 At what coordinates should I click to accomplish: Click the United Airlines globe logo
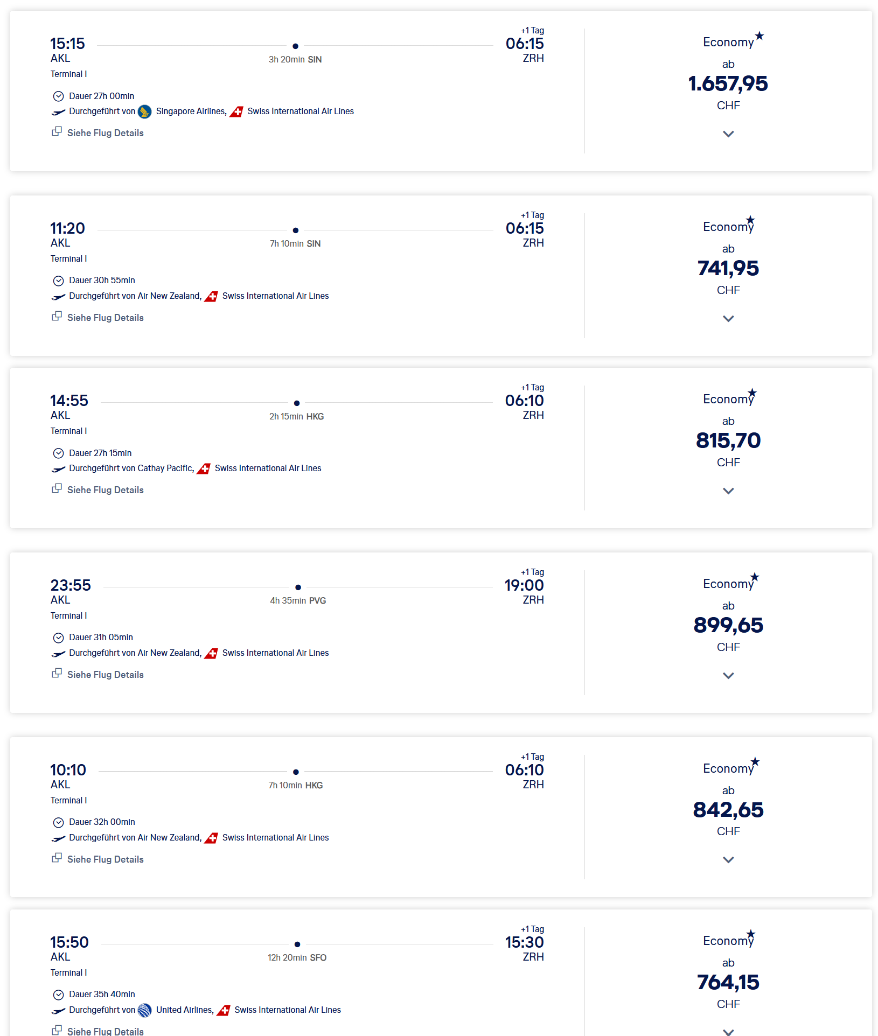pyautogui.click(x=144, y=1010)
